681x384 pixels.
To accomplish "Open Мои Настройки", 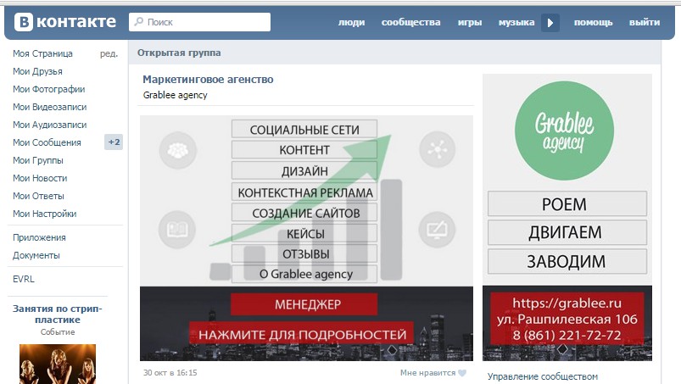I will pyautogui.click(x=44, y=214).
